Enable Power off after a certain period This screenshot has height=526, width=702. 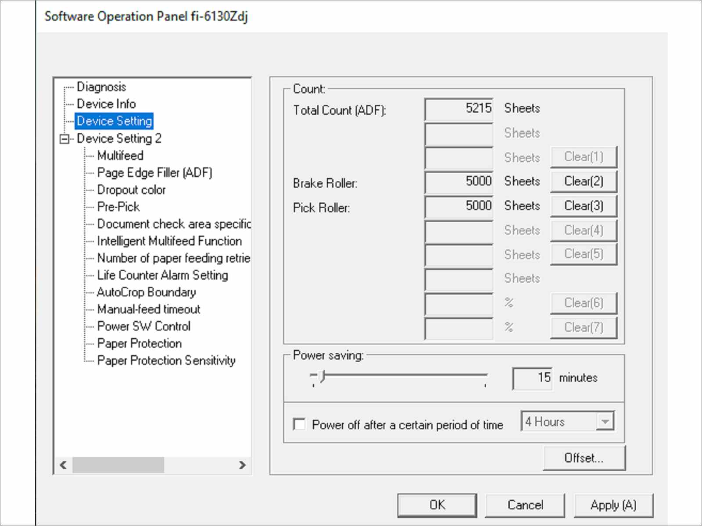pos(299,424)
